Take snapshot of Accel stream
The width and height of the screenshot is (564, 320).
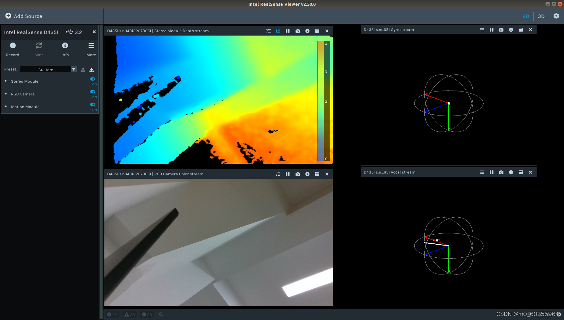tap(501, 172)
